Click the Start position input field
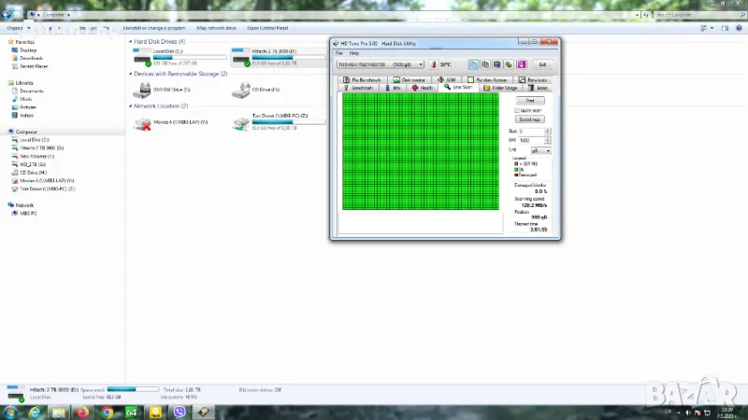Image resolution: width=748 pixels, height=420 pixels. [x=531, y=131]
